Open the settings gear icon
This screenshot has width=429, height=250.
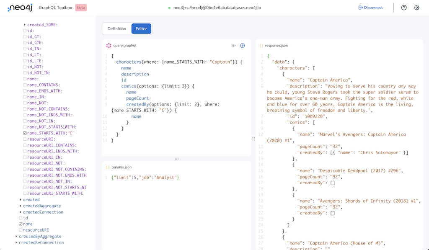click(416, 8)
